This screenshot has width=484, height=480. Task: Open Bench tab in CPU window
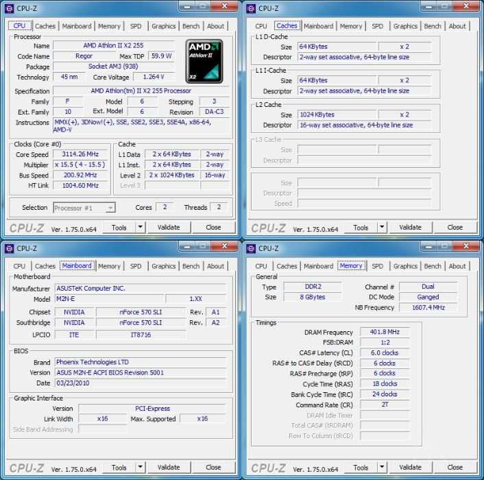[x=191, y=26]
